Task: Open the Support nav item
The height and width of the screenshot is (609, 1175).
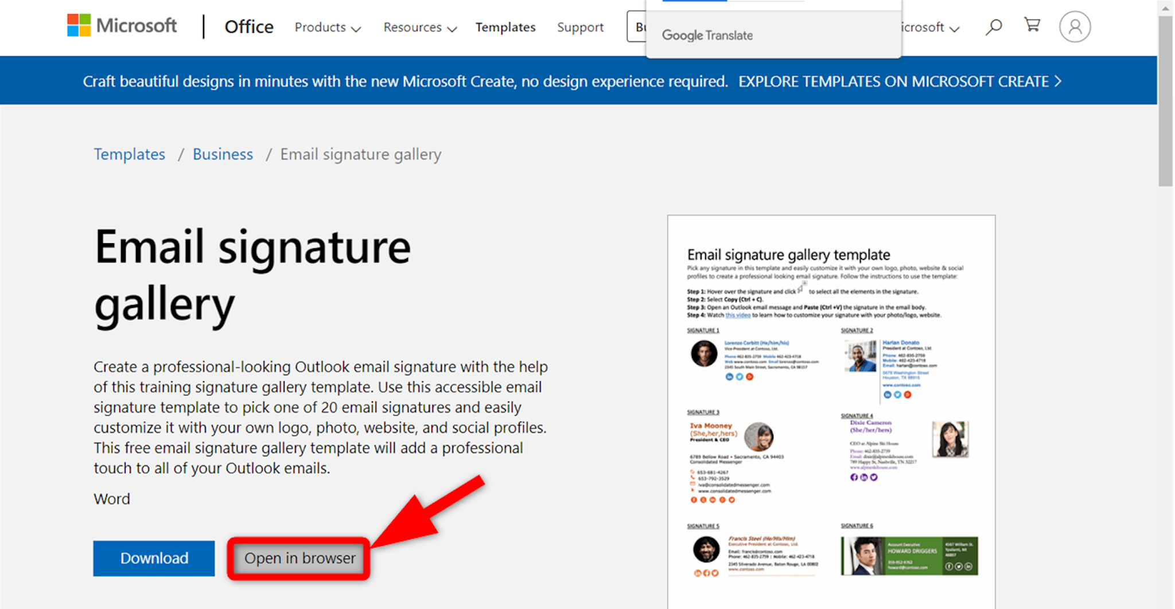Action: coord(580,28)
